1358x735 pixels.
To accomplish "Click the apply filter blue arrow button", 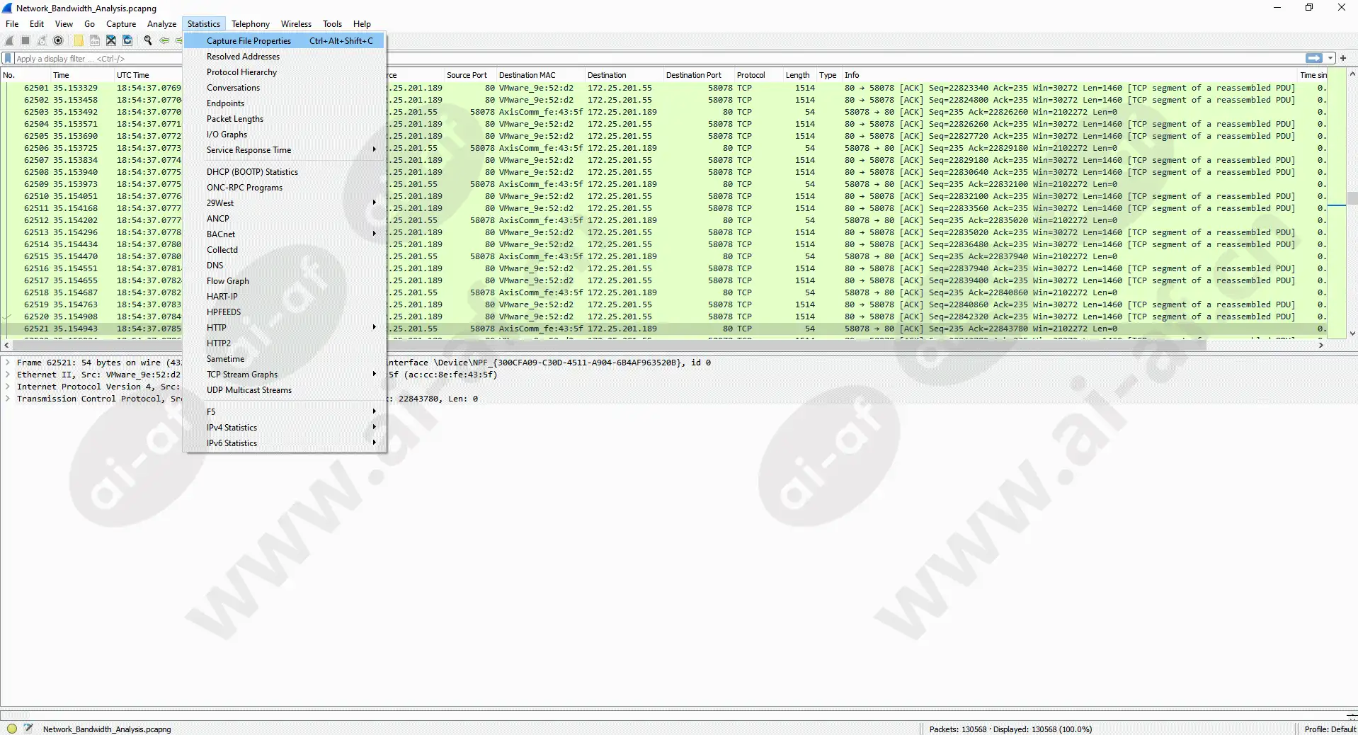I will (x=1314, y=58).
